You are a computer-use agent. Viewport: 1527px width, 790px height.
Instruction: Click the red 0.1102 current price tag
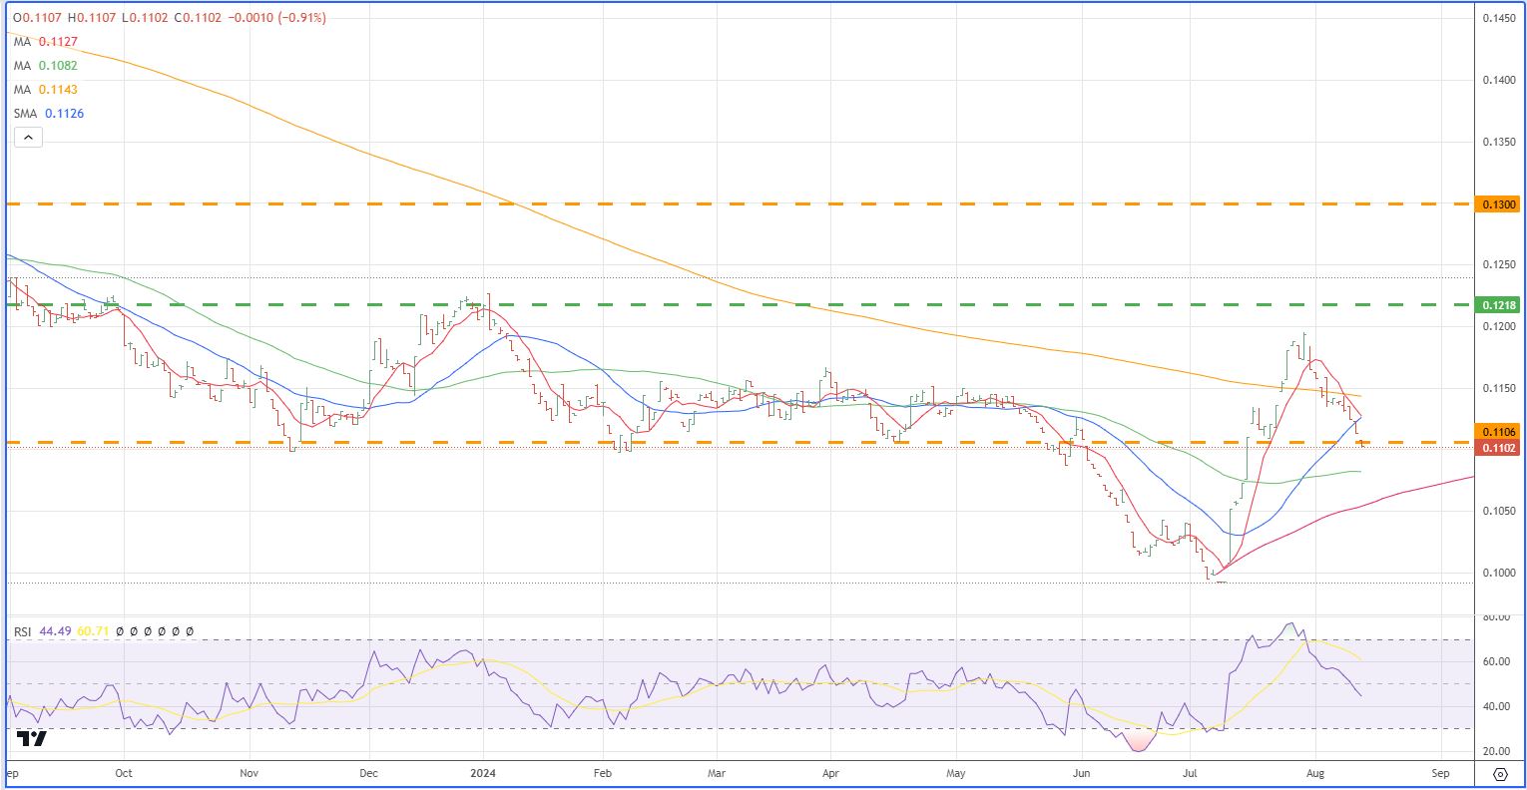point(1500,449)
